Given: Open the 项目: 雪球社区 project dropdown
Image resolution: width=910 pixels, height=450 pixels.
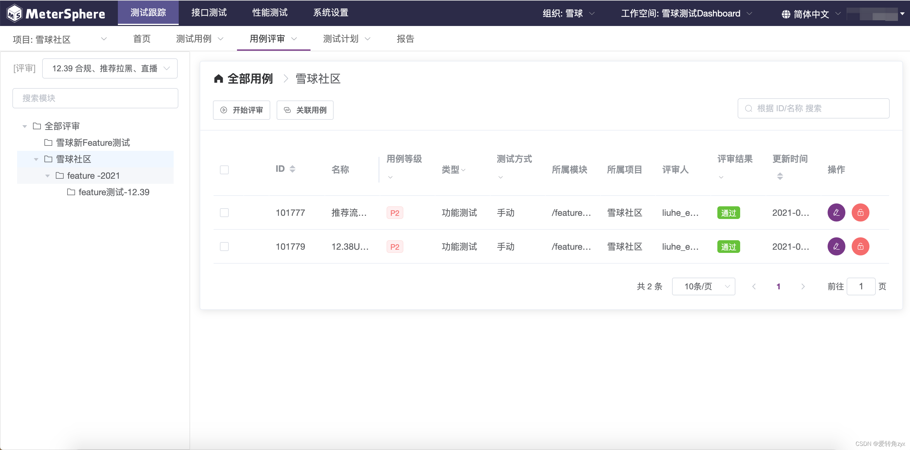Looking at the screenshot, I should [59, 39].
